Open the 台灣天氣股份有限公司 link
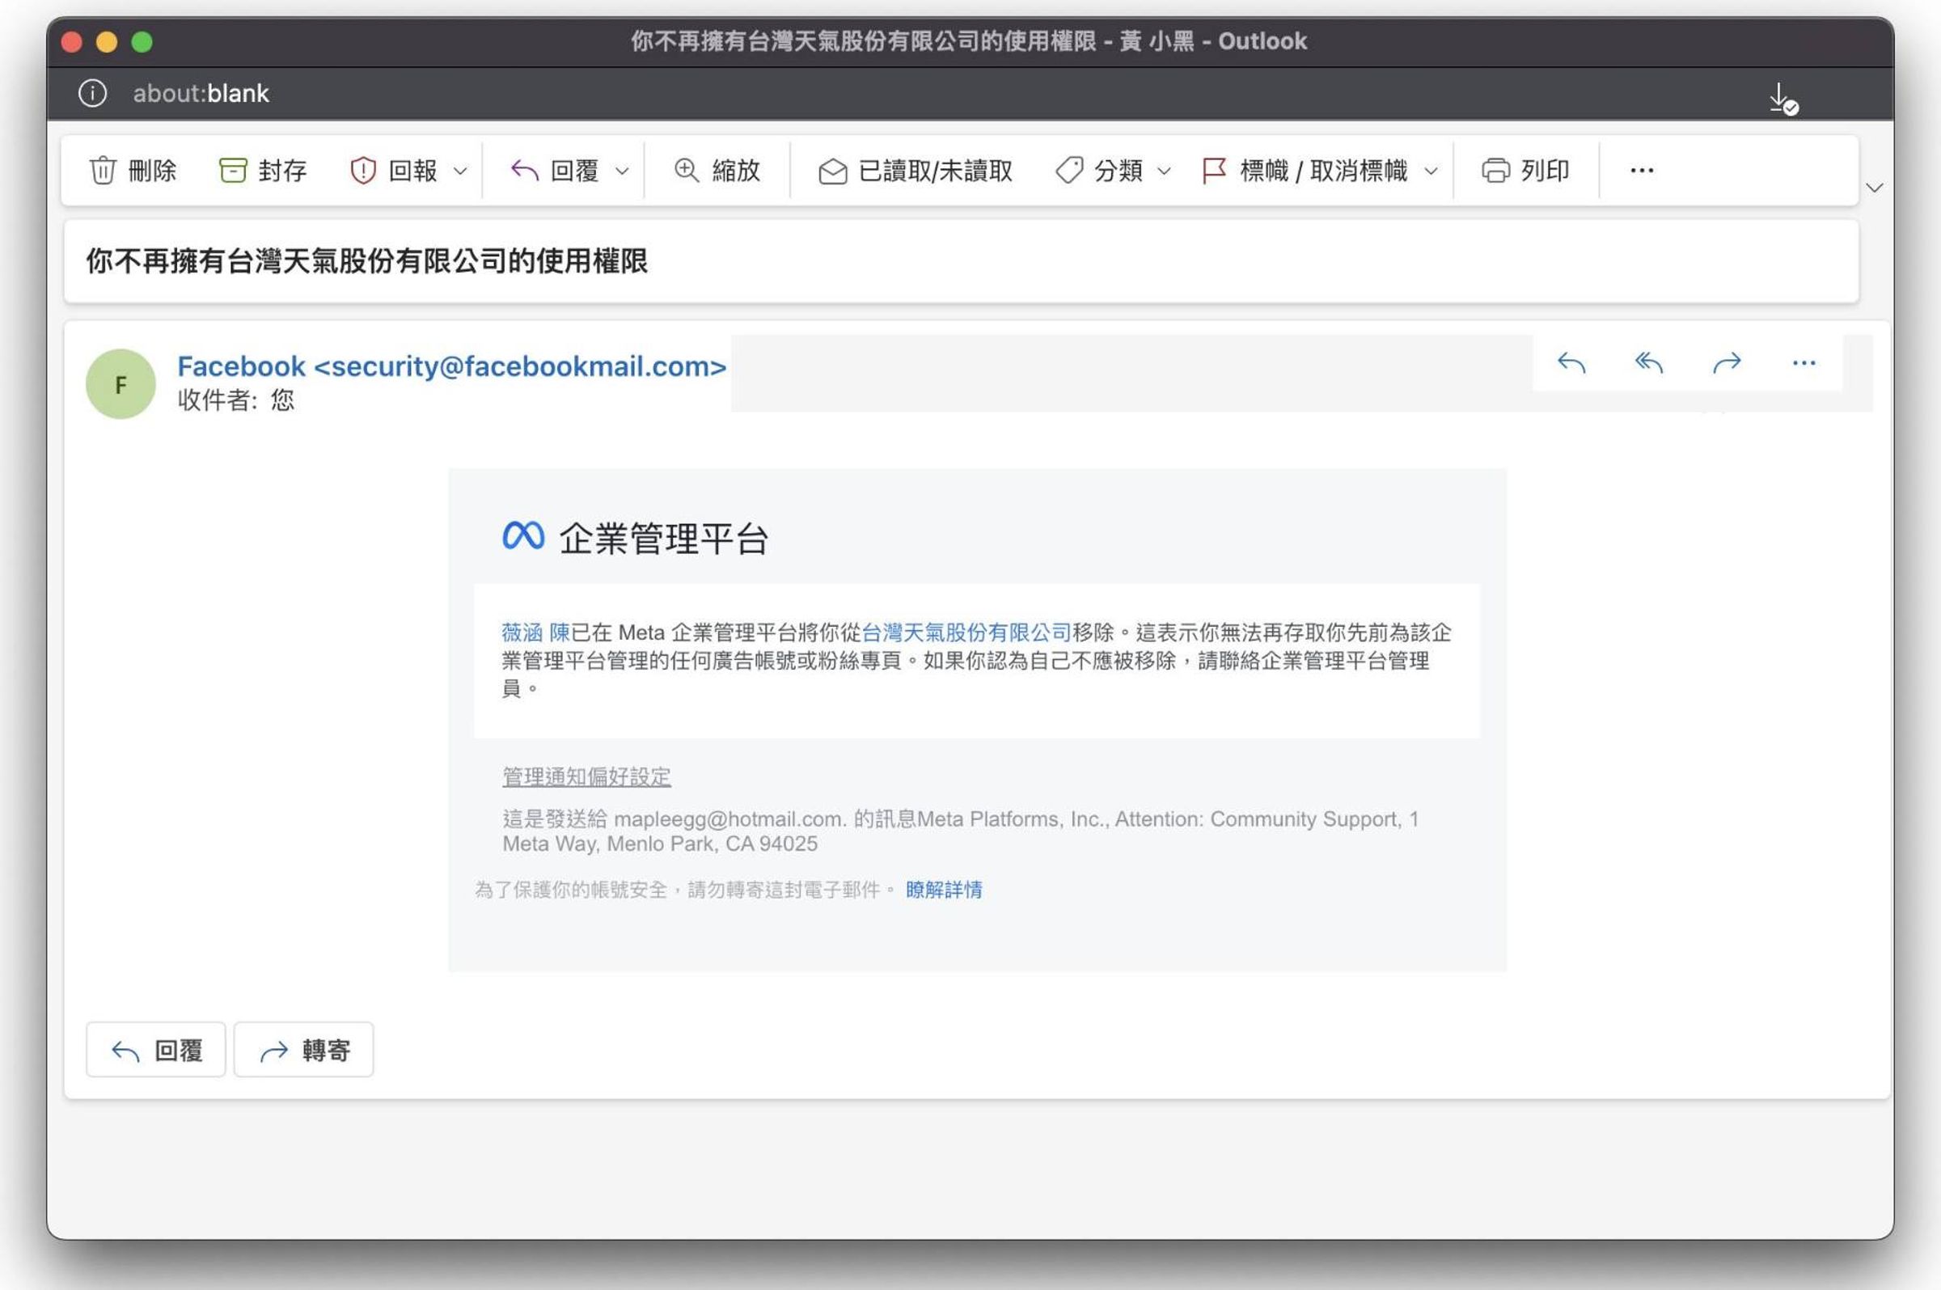Screen dimensions: 1941x1290 [x=966, y=632]
